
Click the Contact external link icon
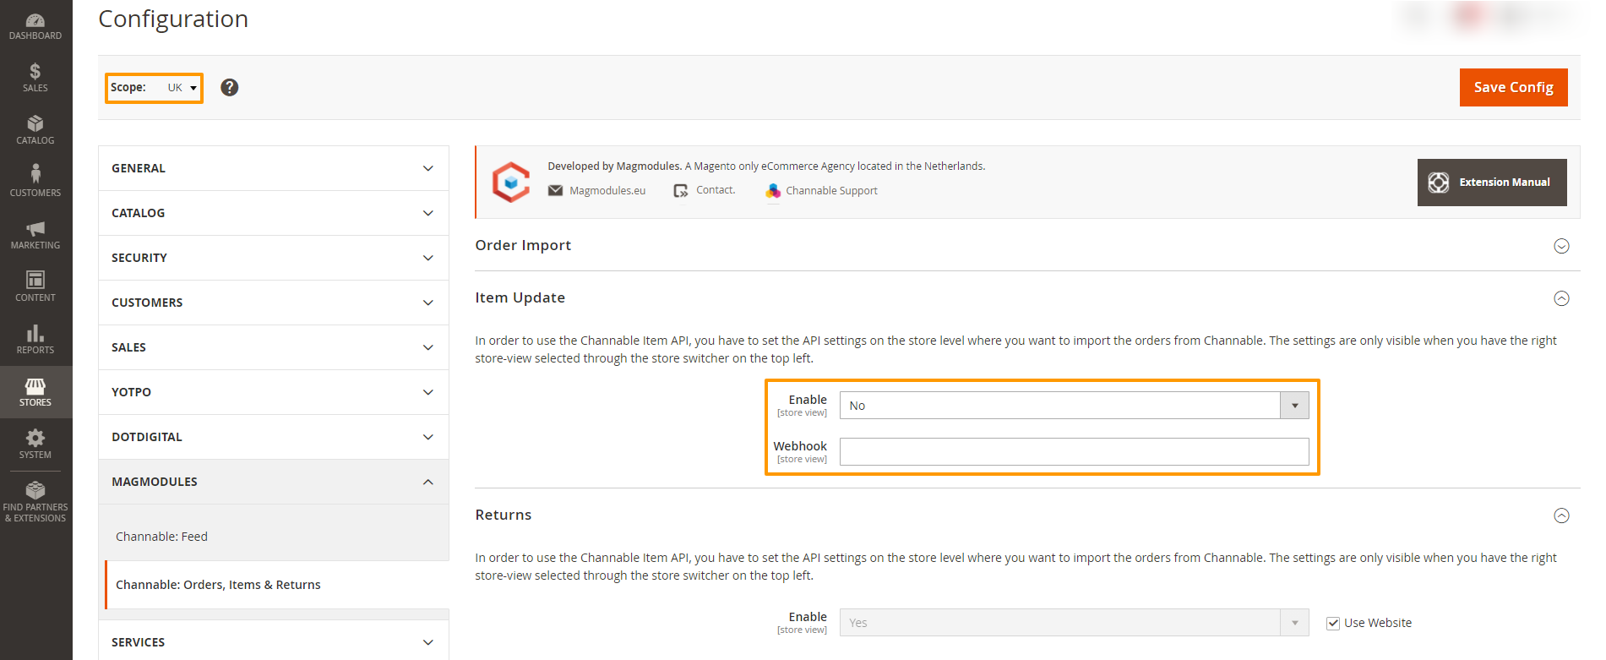tap(681, 191)
